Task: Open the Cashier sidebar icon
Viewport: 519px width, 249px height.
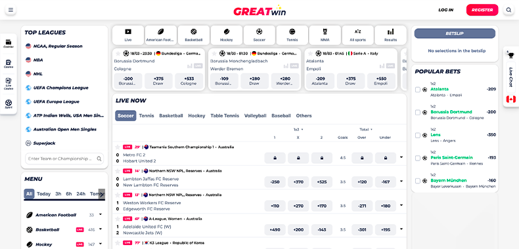Action: coord(9,44)
